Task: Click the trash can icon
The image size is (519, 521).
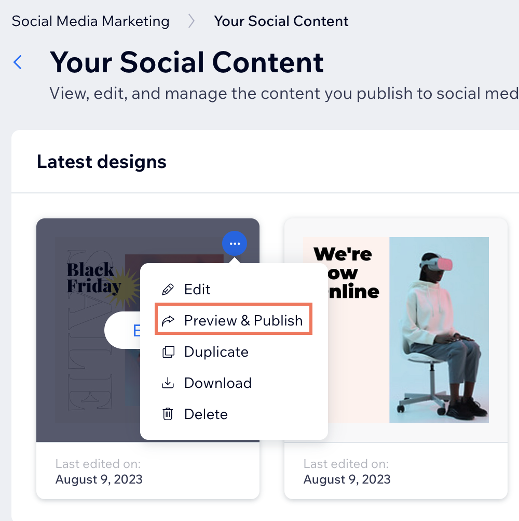Action: click(x=168, y=414)
